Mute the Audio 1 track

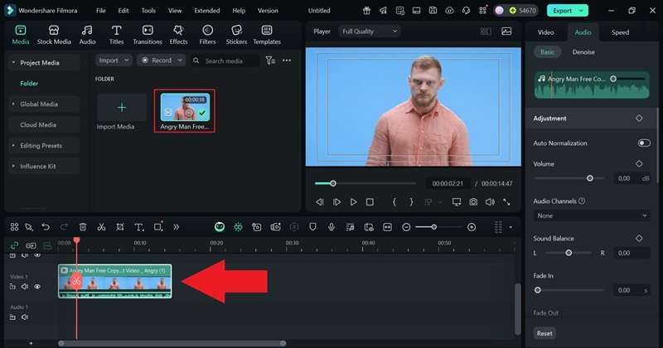pyautogui.click(x=25, y=317)
